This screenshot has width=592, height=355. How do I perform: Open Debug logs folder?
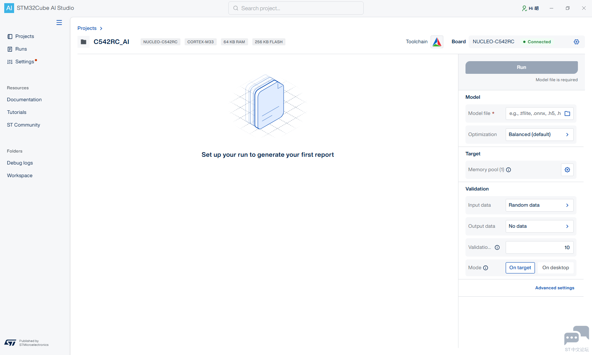[20, 163]
